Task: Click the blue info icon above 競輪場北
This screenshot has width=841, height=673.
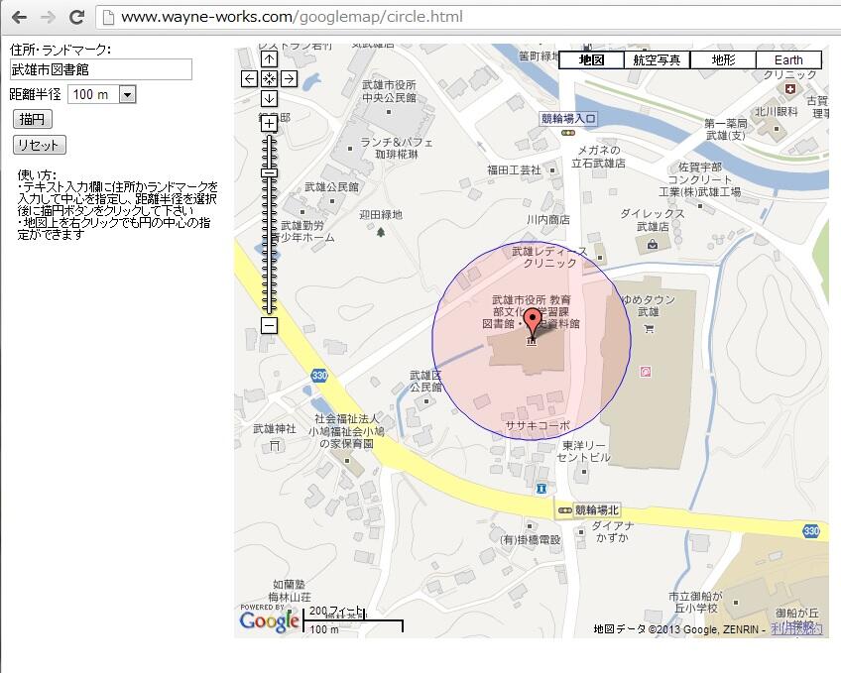Action: tap(541, 489)
